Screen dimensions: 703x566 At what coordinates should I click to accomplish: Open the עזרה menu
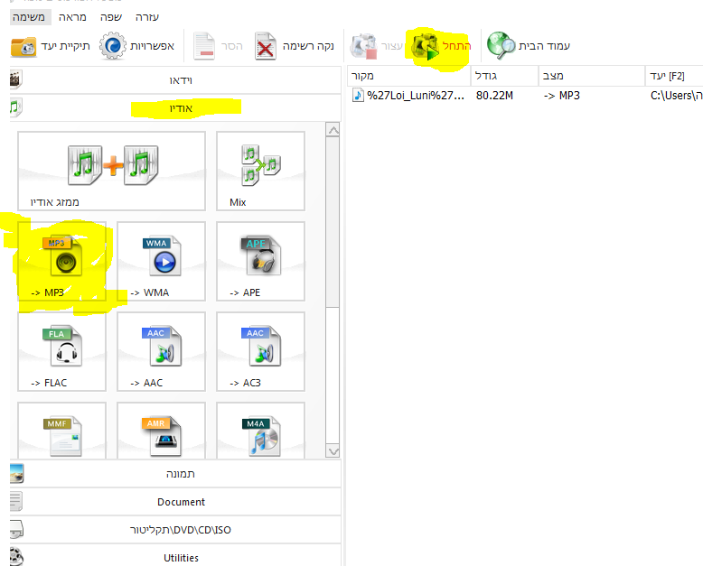[x=147, y=17]
